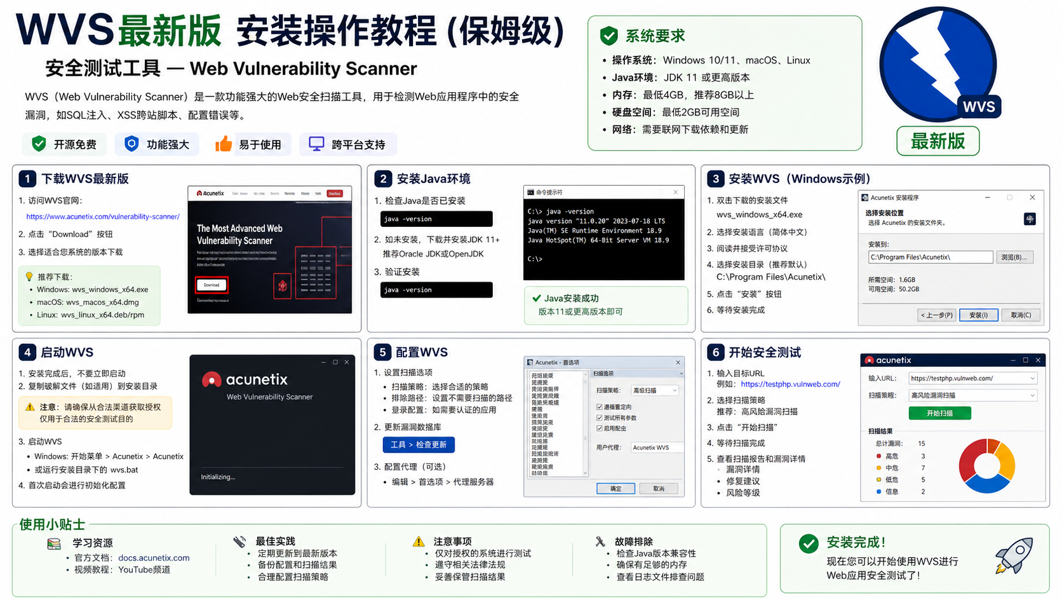The width and height of the screenshot is (1062, 598).
Task: Click the text 'macOS: wvs_macos_x64.dmg'
Action: 88,302
